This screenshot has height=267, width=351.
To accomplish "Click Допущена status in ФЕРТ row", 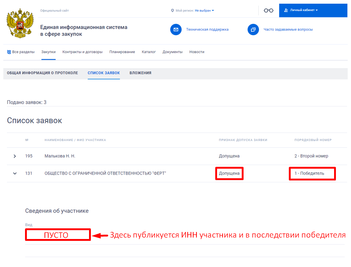I will (x=229, y=173).
